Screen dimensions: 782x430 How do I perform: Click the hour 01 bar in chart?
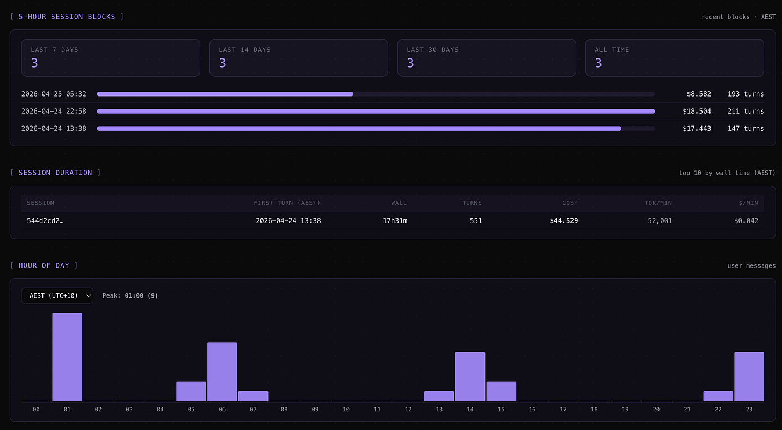(67, 357)
